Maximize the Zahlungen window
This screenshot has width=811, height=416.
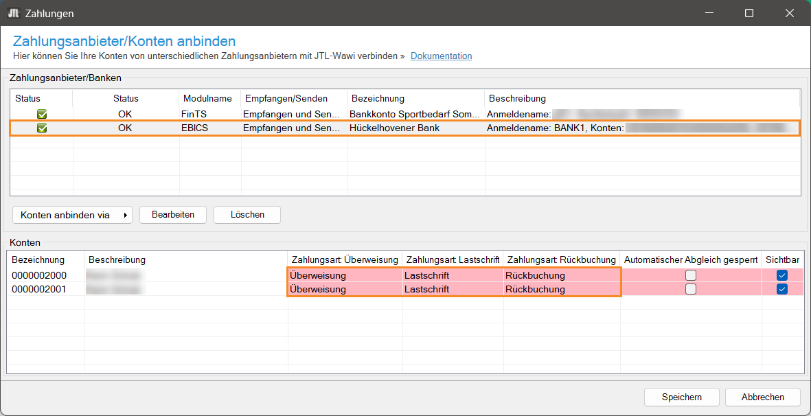pos(749,13)
